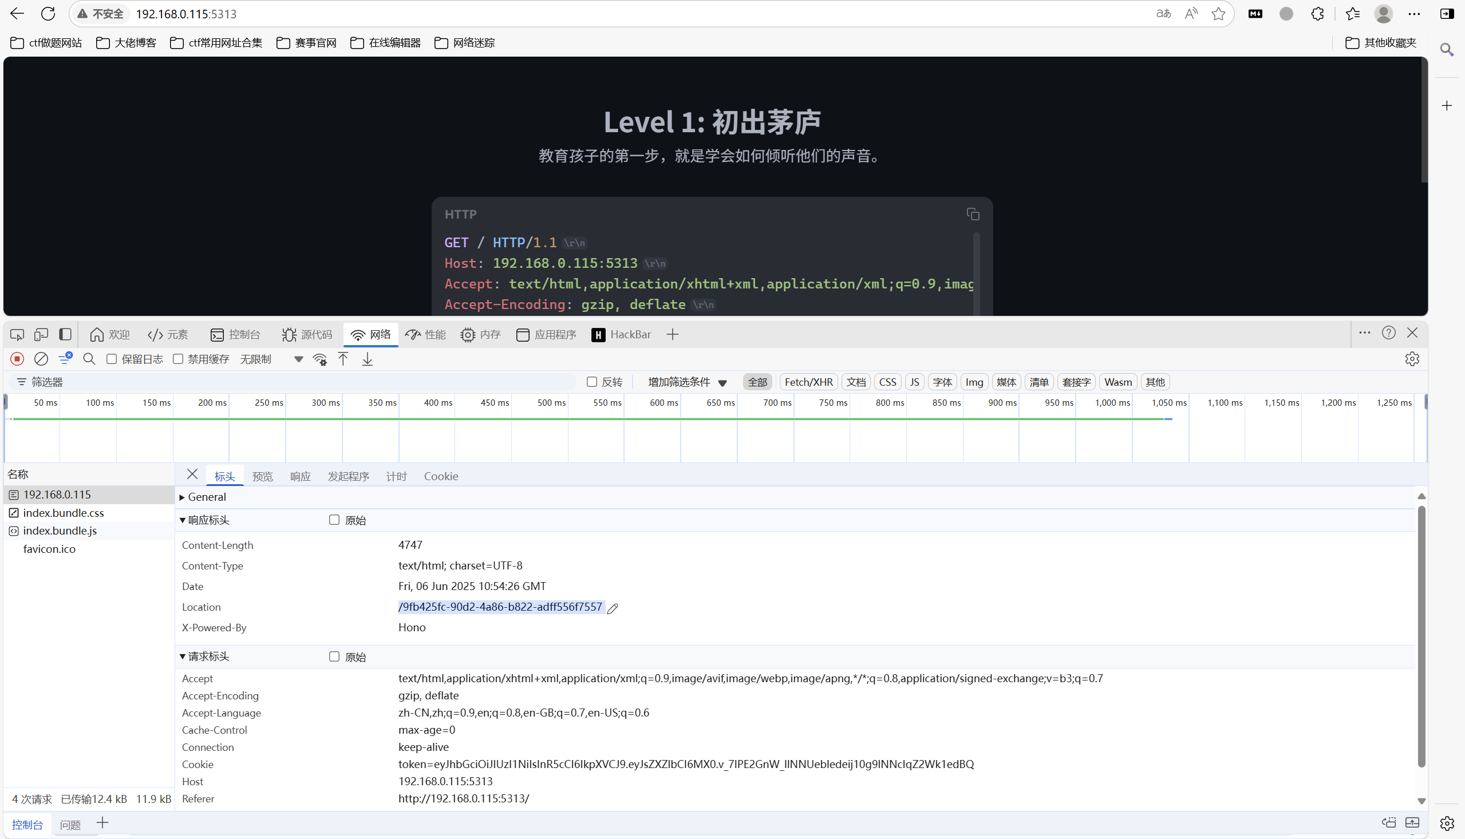The image size is (1465, 839).
Task: Reload the current page
Action: point(49,14)
